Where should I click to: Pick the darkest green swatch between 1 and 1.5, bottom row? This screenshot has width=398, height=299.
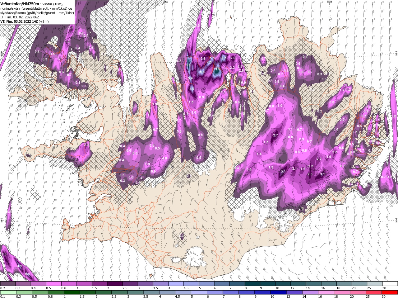click(x=71, y=292)
